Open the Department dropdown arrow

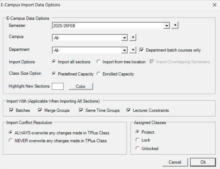tap(124, 50)
